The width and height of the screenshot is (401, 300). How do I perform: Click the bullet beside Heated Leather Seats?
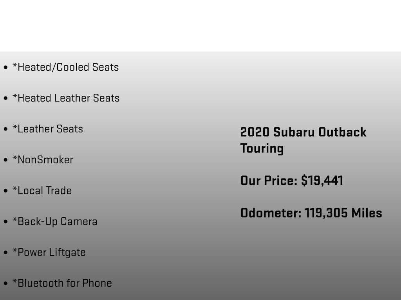point(5,98)
